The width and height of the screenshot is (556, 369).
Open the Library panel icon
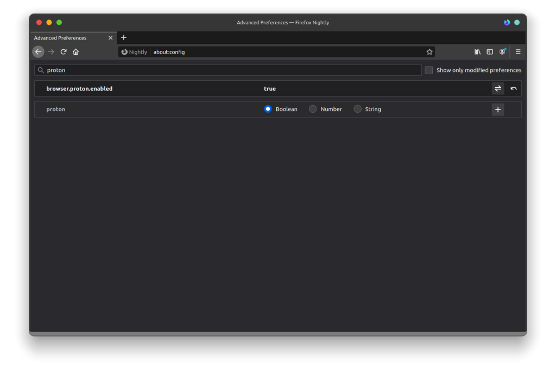477,51
